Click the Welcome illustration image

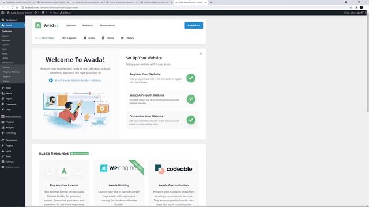[76, 110]
